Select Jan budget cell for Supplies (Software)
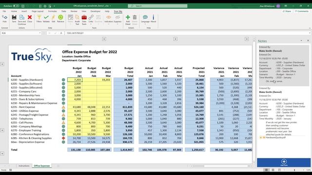 pyautogui.click(x=75, y=84)
